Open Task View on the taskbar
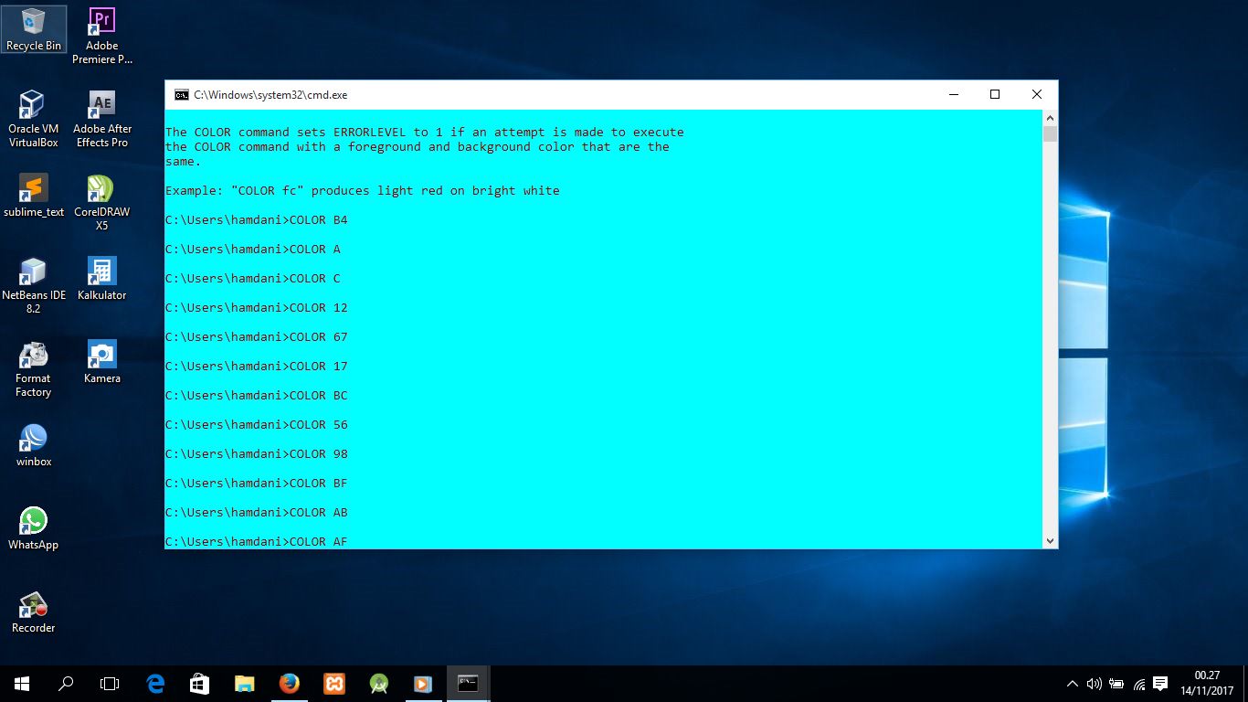 coord(110,684)
